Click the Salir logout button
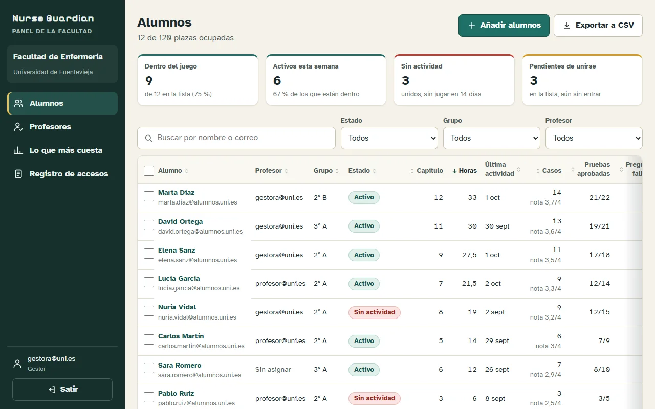 (x=62, y=390)
